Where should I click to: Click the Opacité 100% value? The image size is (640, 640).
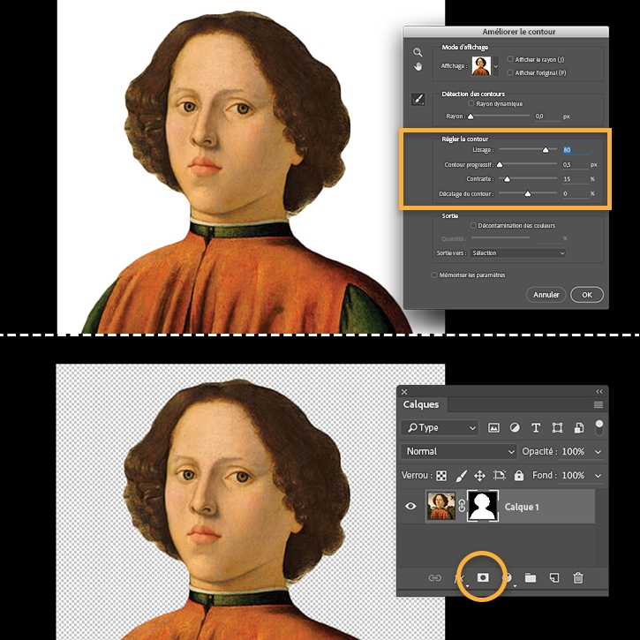click(x=573, y=451)
